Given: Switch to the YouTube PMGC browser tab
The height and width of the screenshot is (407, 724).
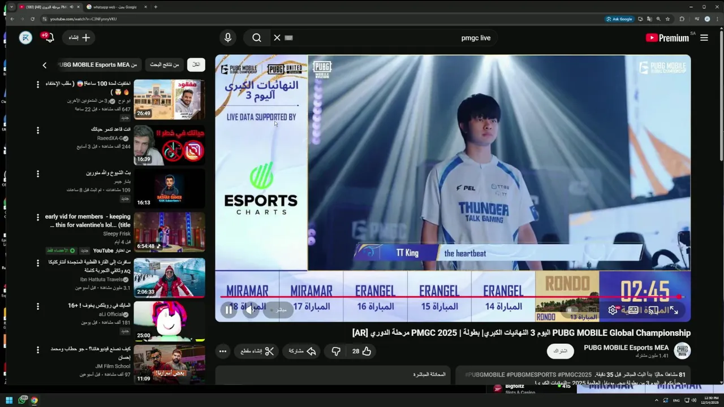Looking at the screenshot, I should (x=50, y=7).
